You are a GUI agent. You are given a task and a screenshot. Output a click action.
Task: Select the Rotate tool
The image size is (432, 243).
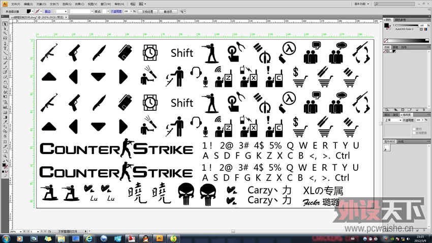(5, 82)
